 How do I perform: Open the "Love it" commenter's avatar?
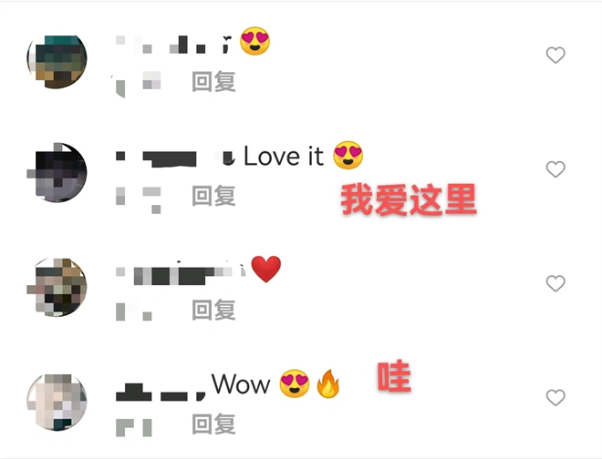point(57,172)
